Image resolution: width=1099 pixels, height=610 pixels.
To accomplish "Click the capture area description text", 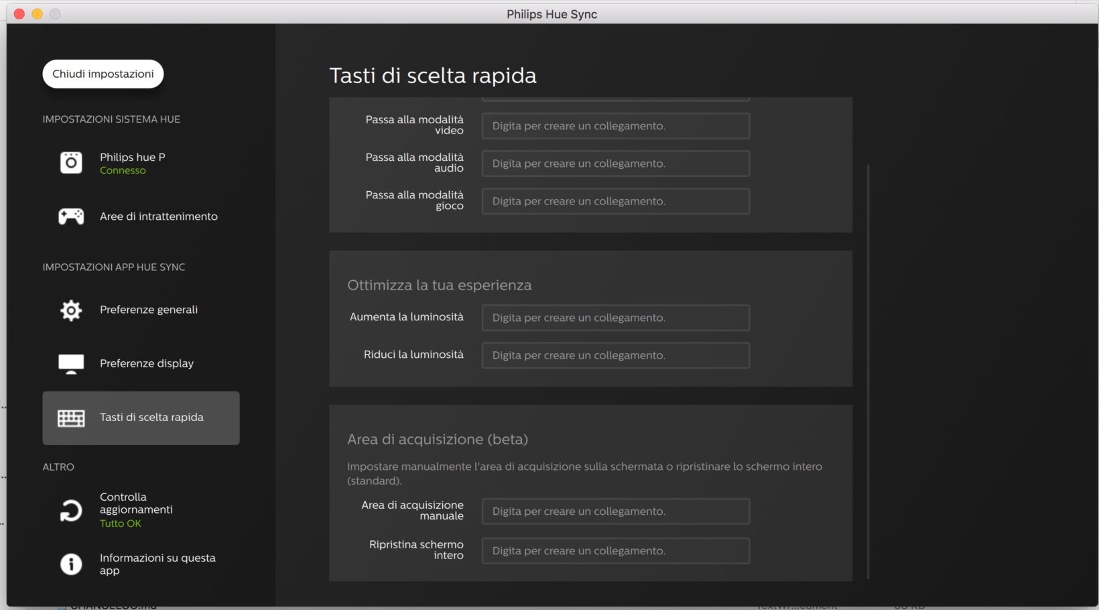I will pyautogui.click(x=584, y=473).
